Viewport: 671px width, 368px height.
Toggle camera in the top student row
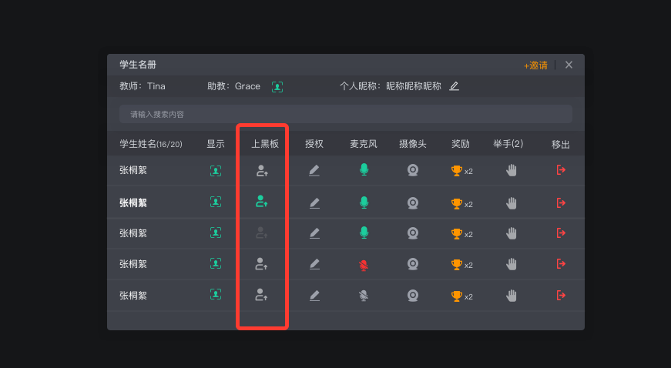[x=412, y=171]
